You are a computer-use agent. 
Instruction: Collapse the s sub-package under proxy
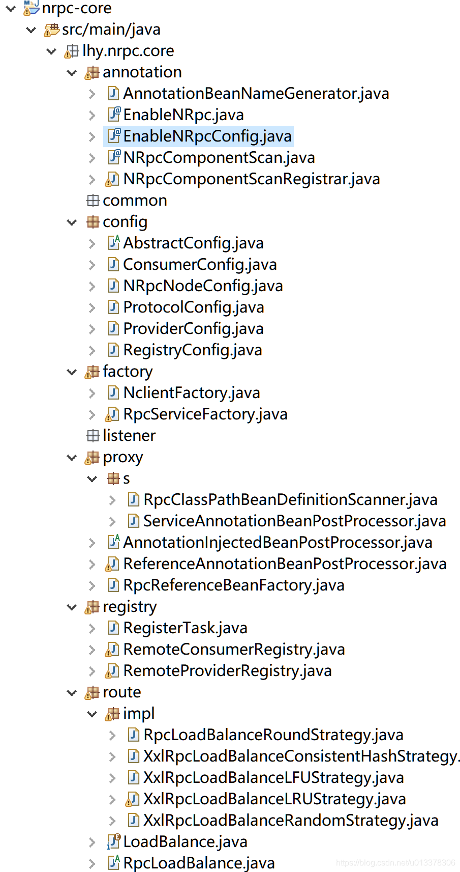tap(92, 479)
